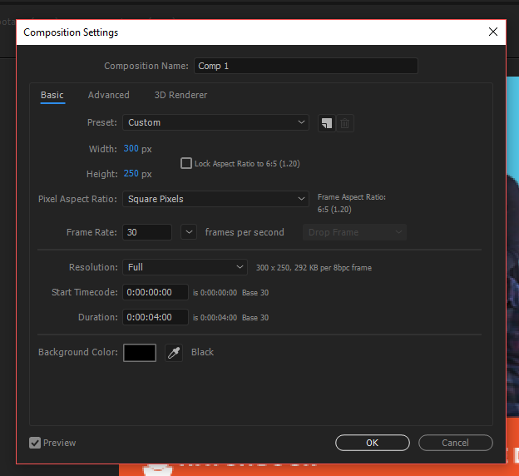
Task: Confirm settings with the OK button
Action: pyautogui.click(x=373, y=443)
